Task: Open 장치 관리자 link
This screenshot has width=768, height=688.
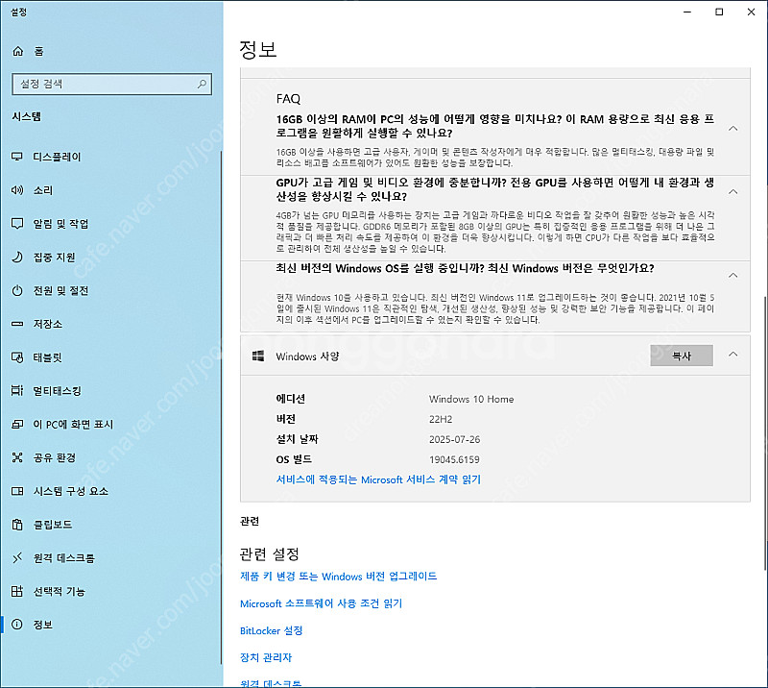Action: (266, 657)
